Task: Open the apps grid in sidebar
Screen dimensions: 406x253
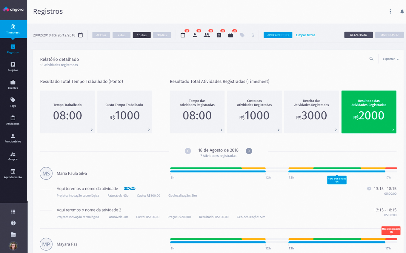Action: coord(13,212)
